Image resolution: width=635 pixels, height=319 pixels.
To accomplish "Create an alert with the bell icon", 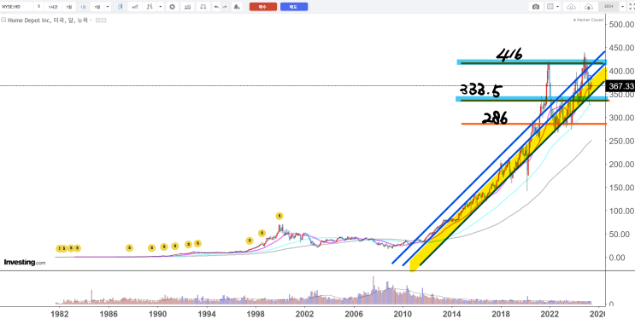I will (237, 7).
